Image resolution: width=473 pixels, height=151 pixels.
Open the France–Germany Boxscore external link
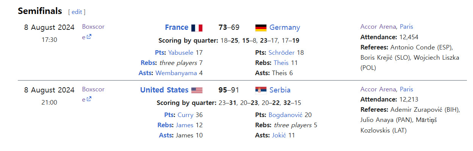(93, 32)
